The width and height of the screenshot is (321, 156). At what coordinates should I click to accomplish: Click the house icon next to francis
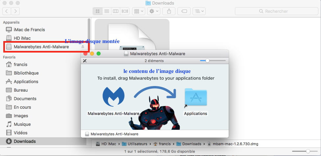tap(9, 64)
